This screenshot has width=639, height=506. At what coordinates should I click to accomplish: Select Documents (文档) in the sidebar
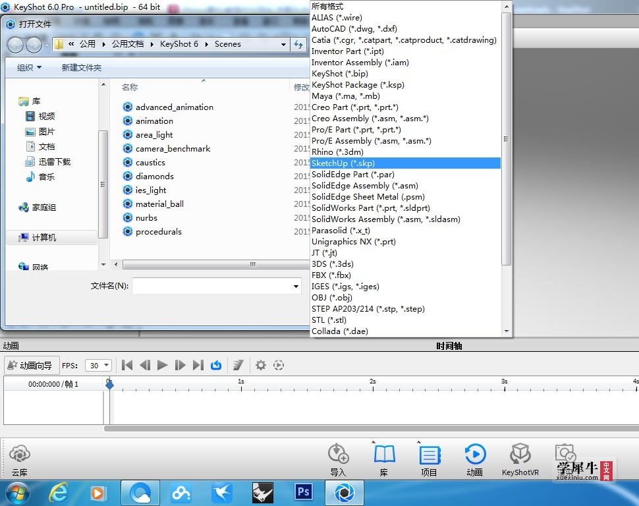tap(40, 146)
